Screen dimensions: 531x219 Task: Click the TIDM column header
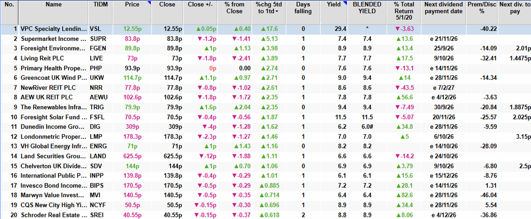coord(100,4)
